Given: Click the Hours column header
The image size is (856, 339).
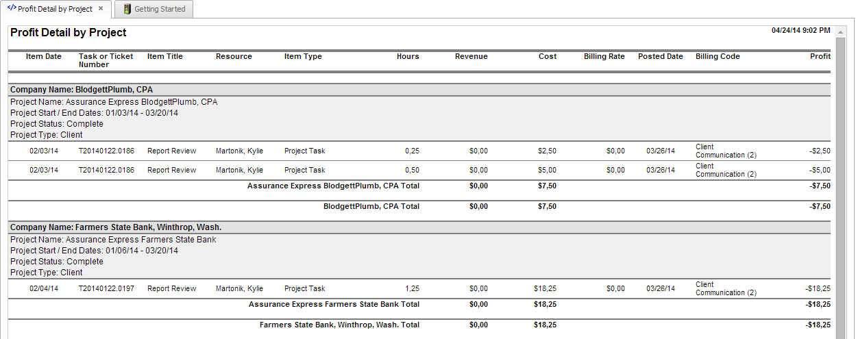Looking at the screenshot, I should tap(408, 57).
